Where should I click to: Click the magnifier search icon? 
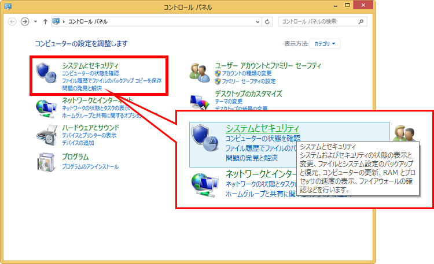click(361, 21)
